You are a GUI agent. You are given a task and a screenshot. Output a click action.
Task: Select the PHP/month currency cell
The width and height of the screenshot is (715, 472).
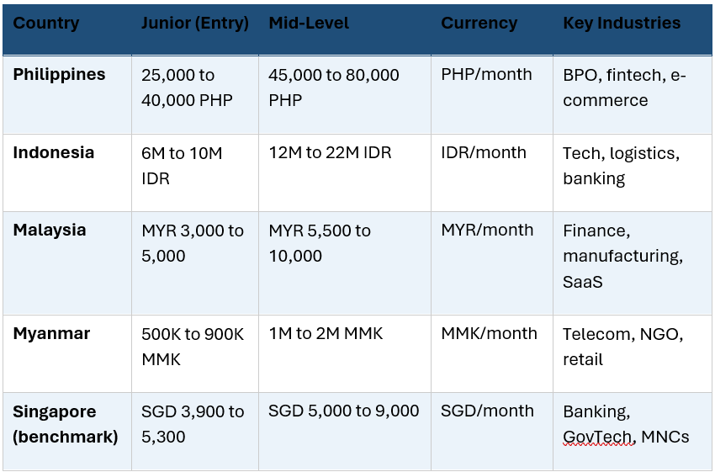click(x=492, y=94)
